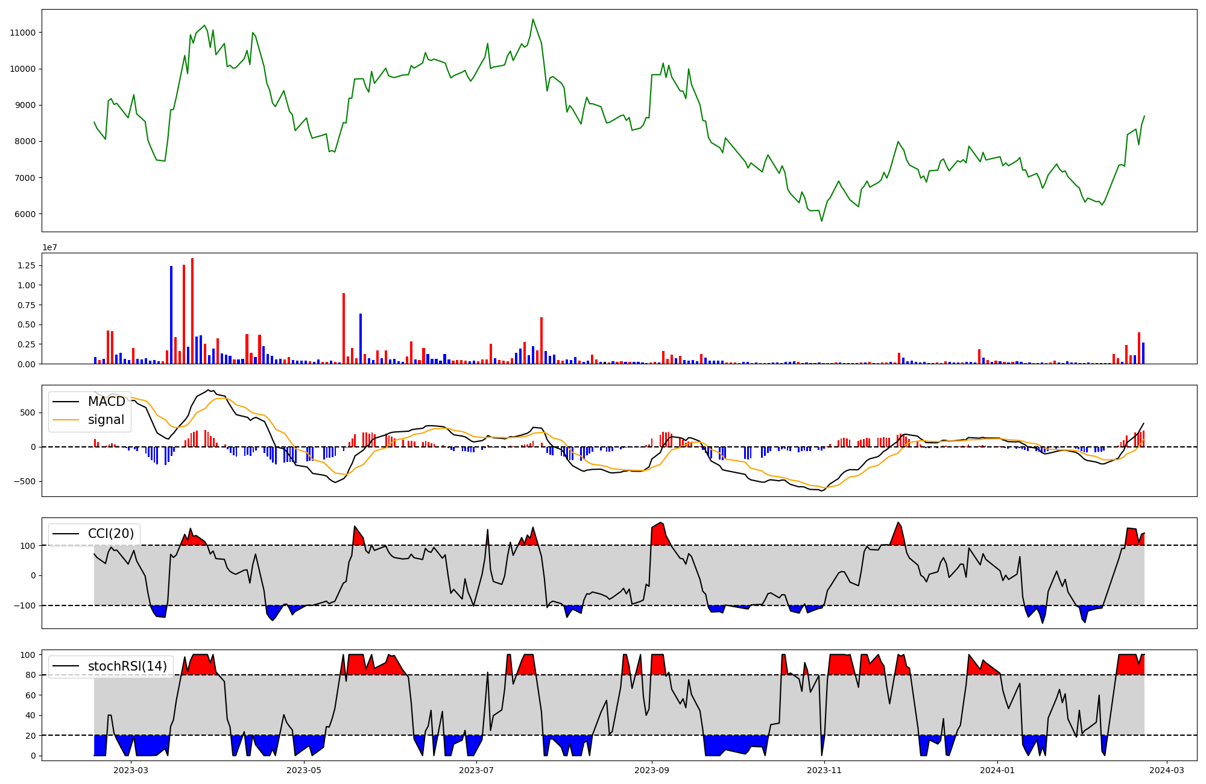Click the 2023-07 x-axis date label

476,770
